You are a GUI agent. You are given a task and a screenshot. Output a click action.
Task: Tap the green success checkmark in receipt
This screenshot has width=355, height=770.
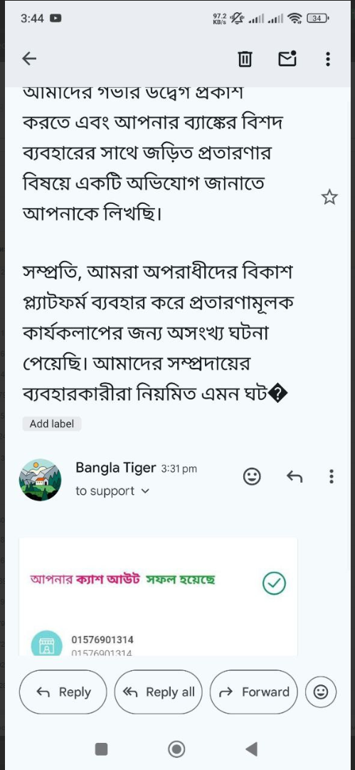[x=274, y=582]
